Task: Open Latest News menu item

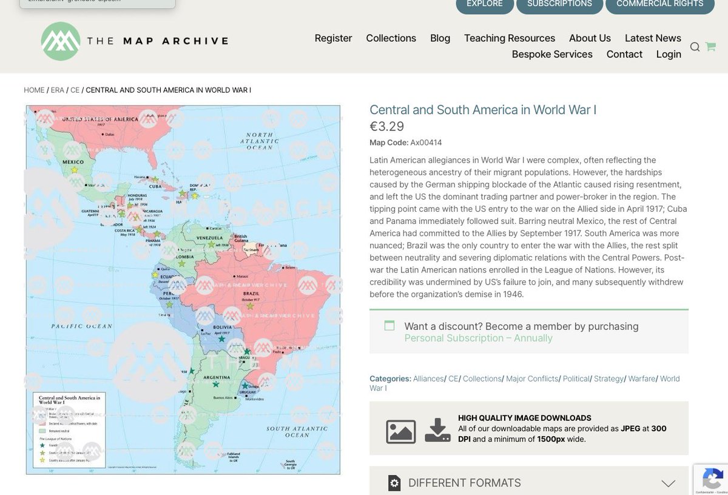Action: coord(653,38)
